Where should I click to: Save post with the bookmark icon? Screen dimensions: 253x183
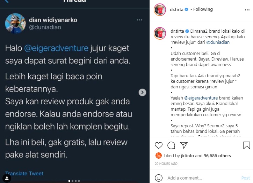pos(247,145)
